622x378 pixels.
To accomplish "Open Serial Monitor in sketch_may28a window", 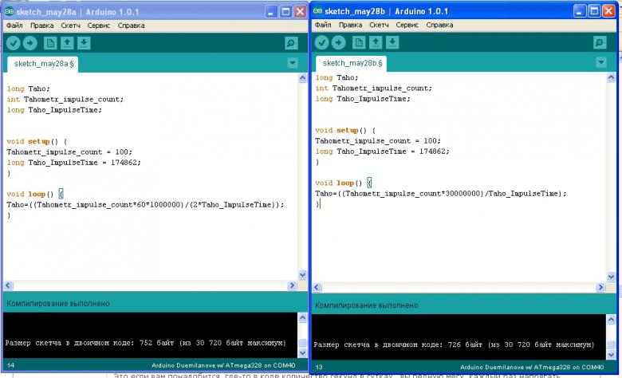I will (x=291, y=43).
